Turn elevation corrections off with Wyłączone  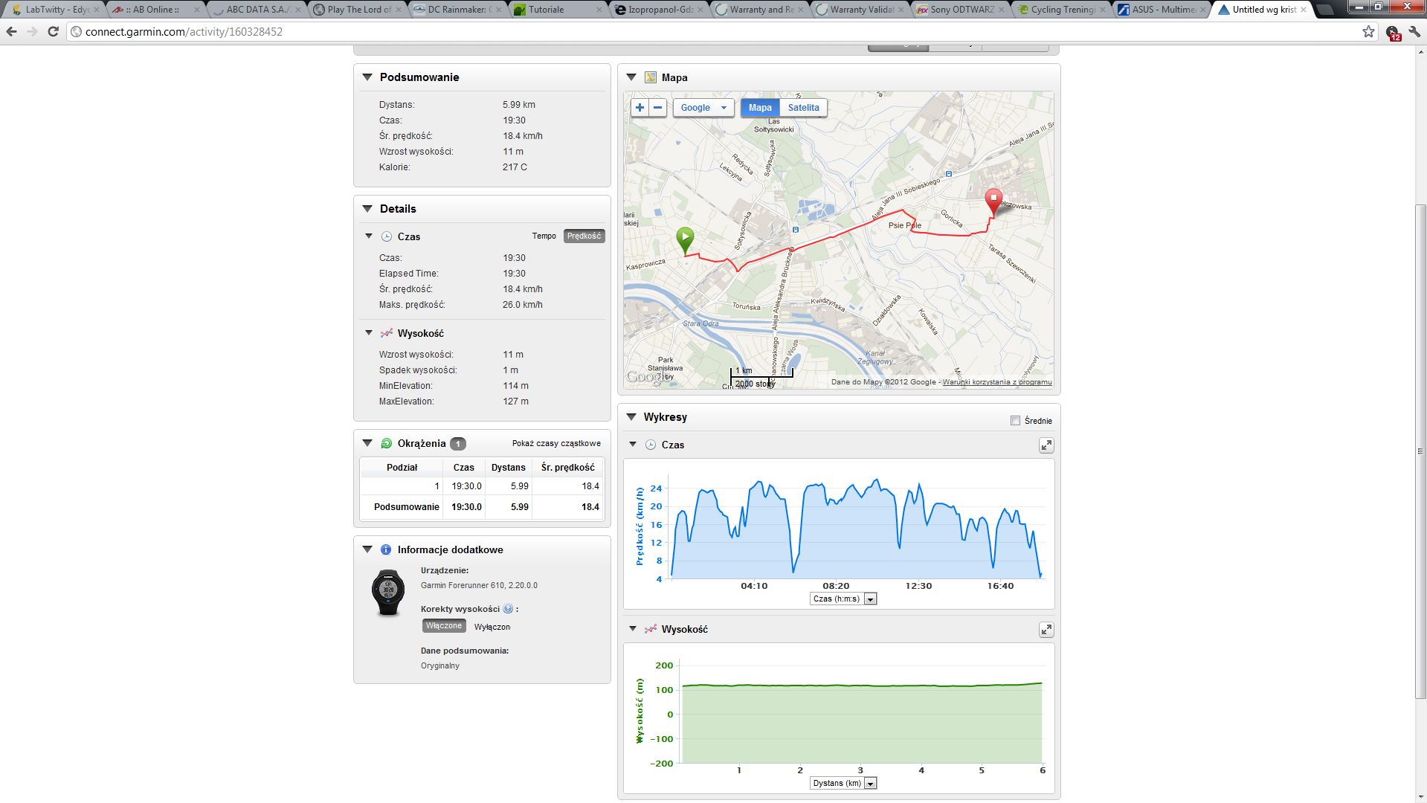(x=492, y=627)
